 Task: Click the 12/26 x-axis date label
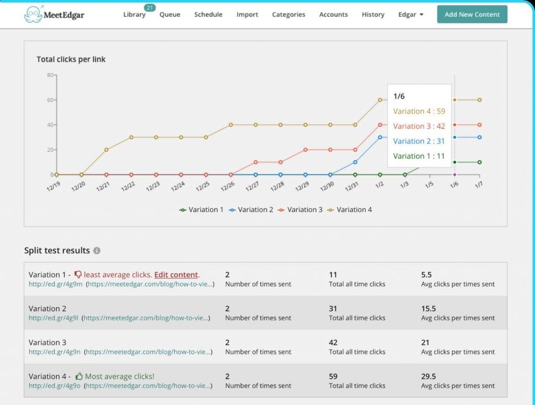(227, 187)
